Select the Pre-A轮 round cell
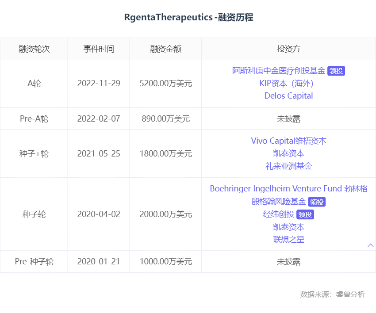Viewport: 376px width, 313px height. (34, 118)
